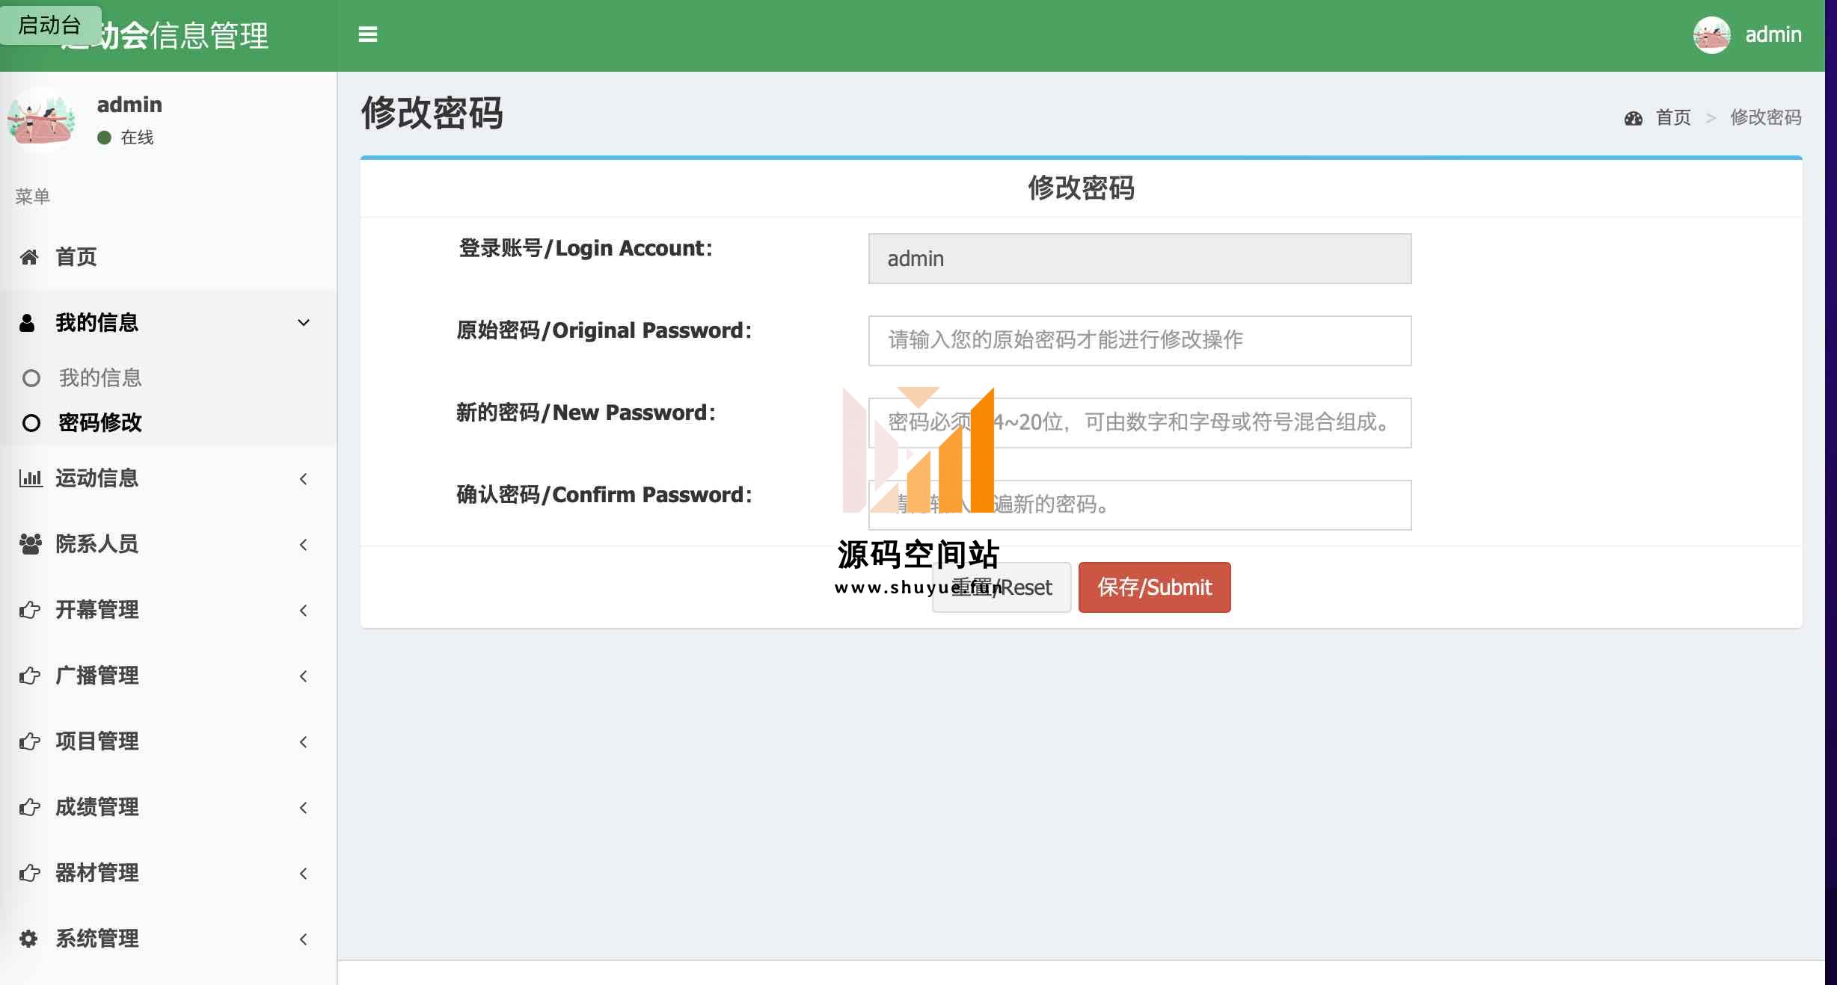Open the 器材管理 menu label
Image resolution: width=1837 pixels, height=985 pixels.
pos(97,873)
